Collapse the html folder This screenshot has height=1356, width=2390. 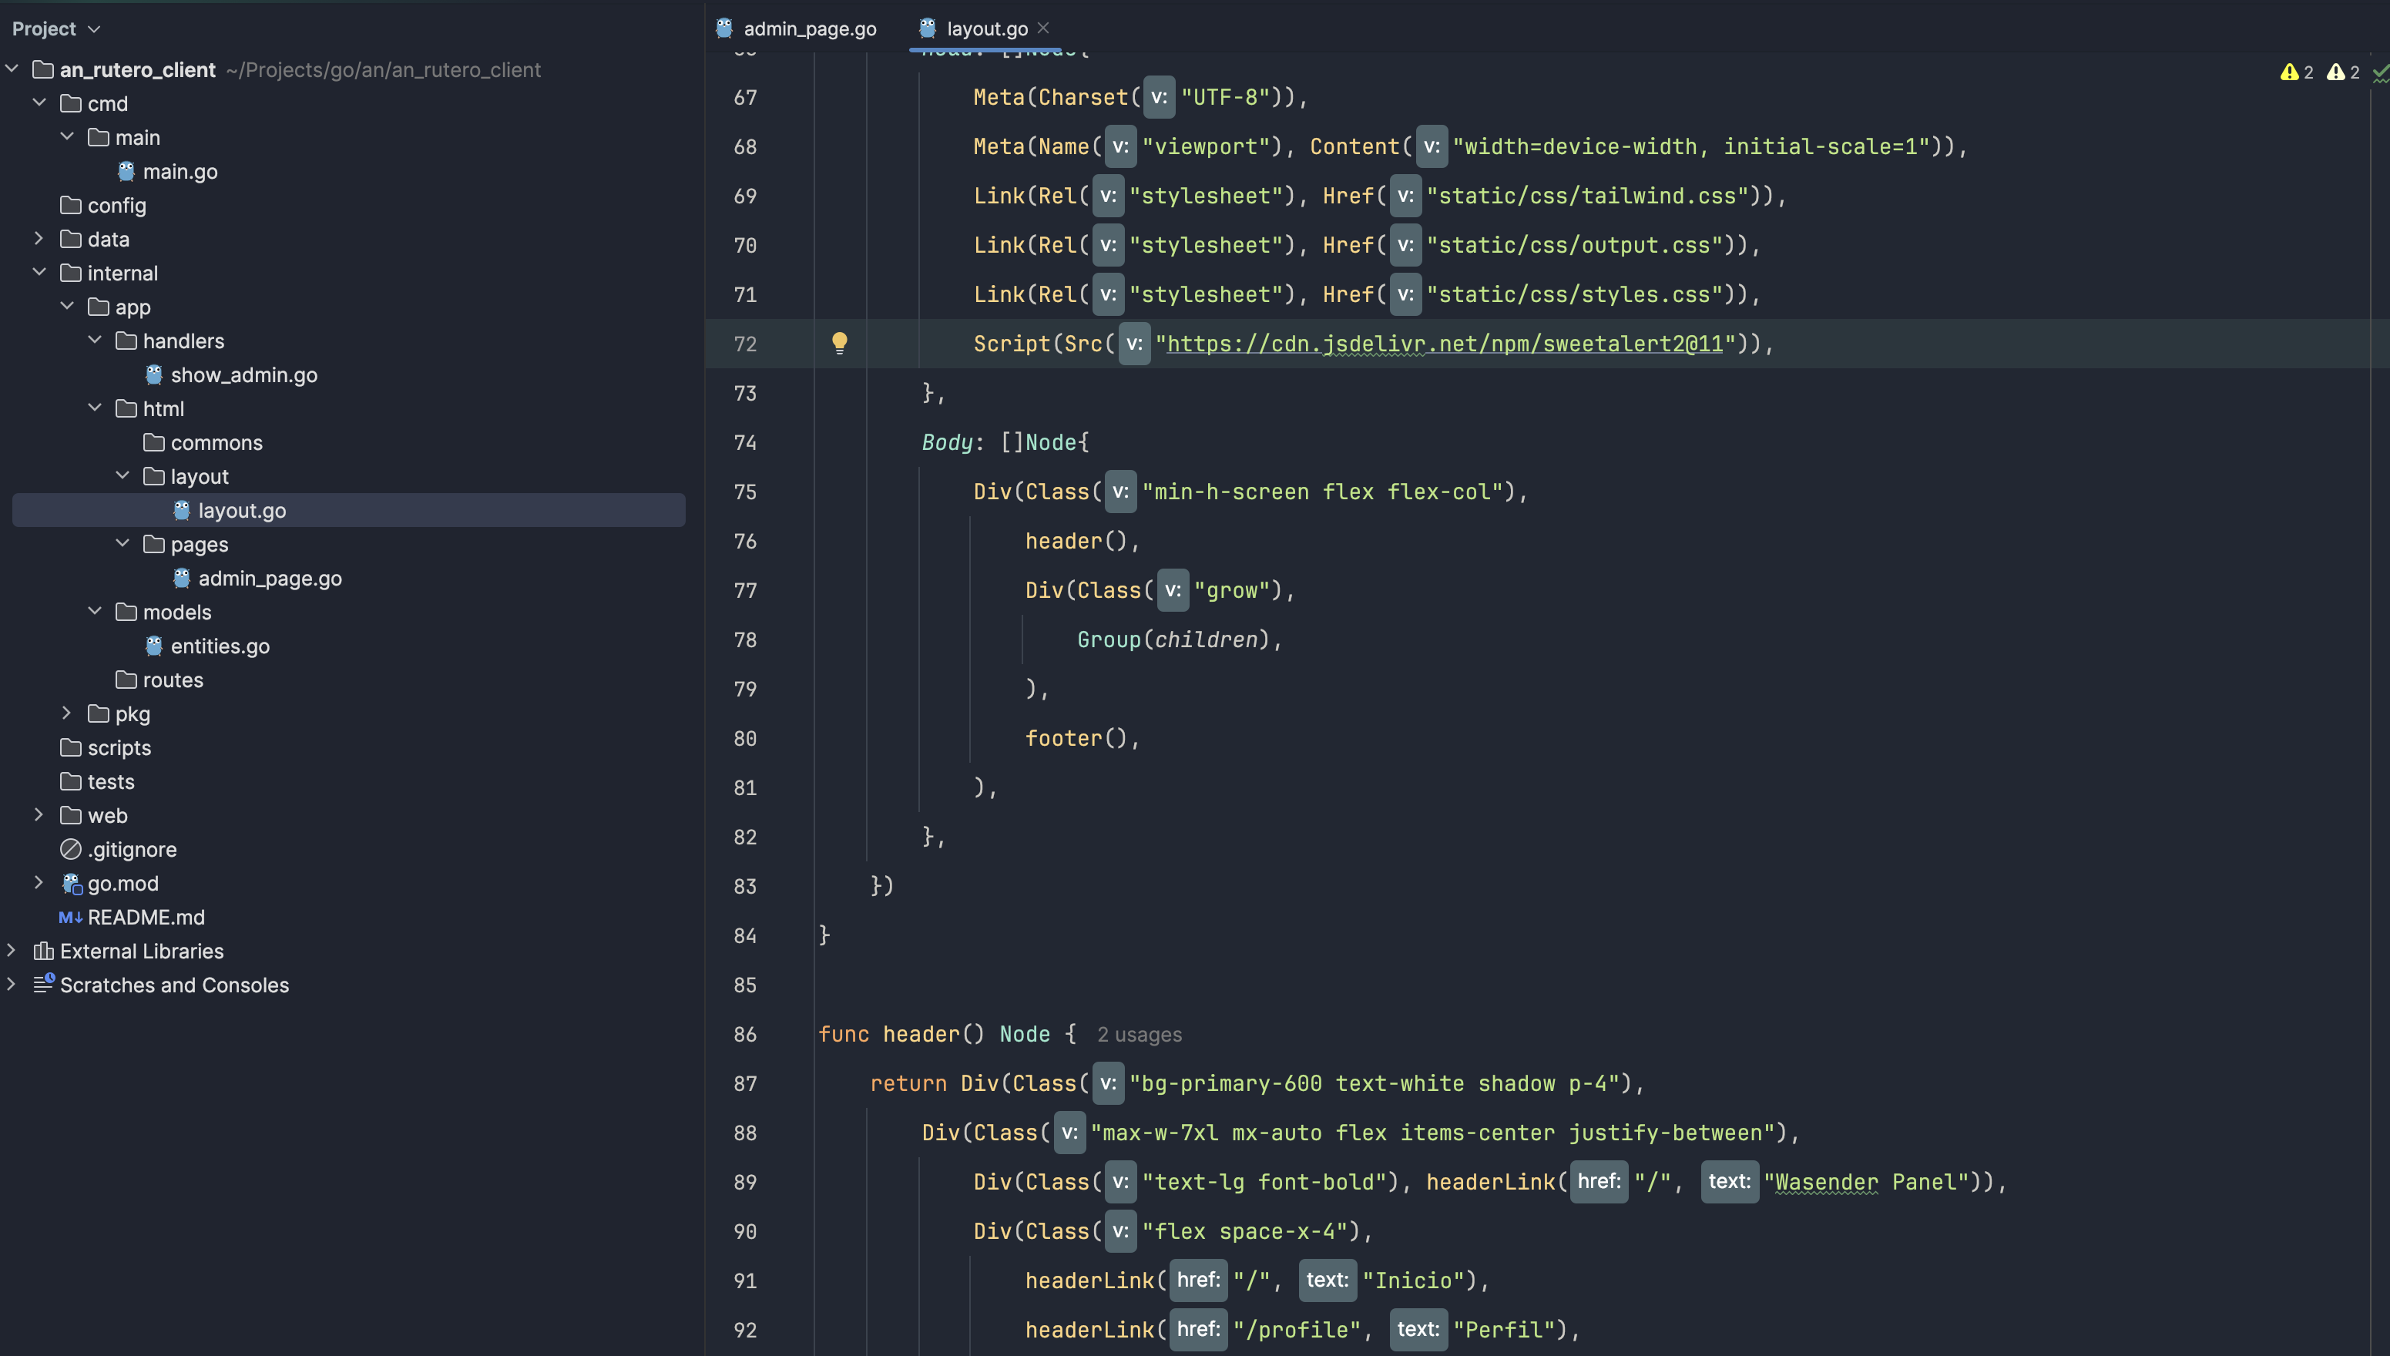[95, 408]
